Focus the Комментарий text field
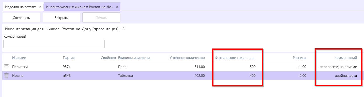The image size is (364, 97). coord(54,44)
